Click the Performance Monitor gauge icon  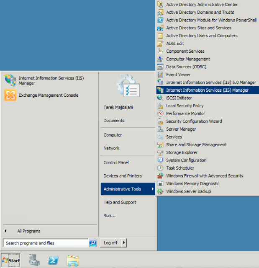pyautogui.click(x=160, y=113)
